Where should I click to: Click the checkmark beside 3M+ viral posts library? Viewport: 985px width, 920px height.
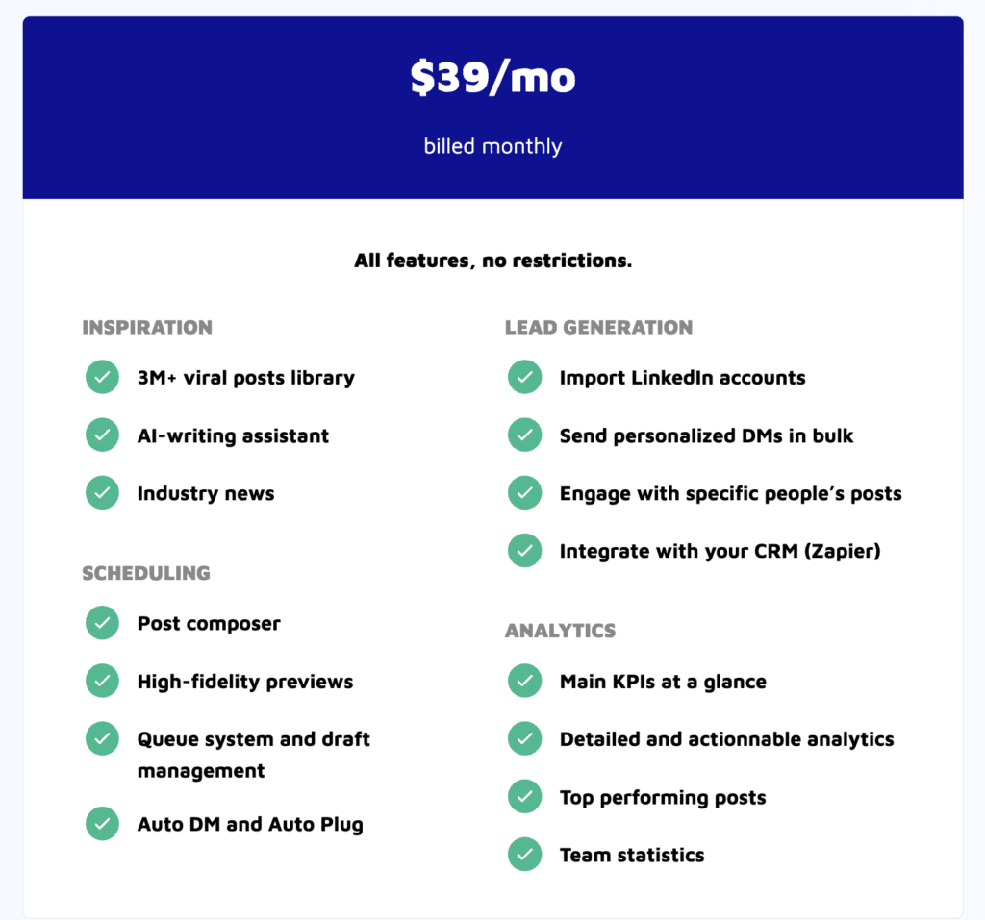[x=102, y=377]
